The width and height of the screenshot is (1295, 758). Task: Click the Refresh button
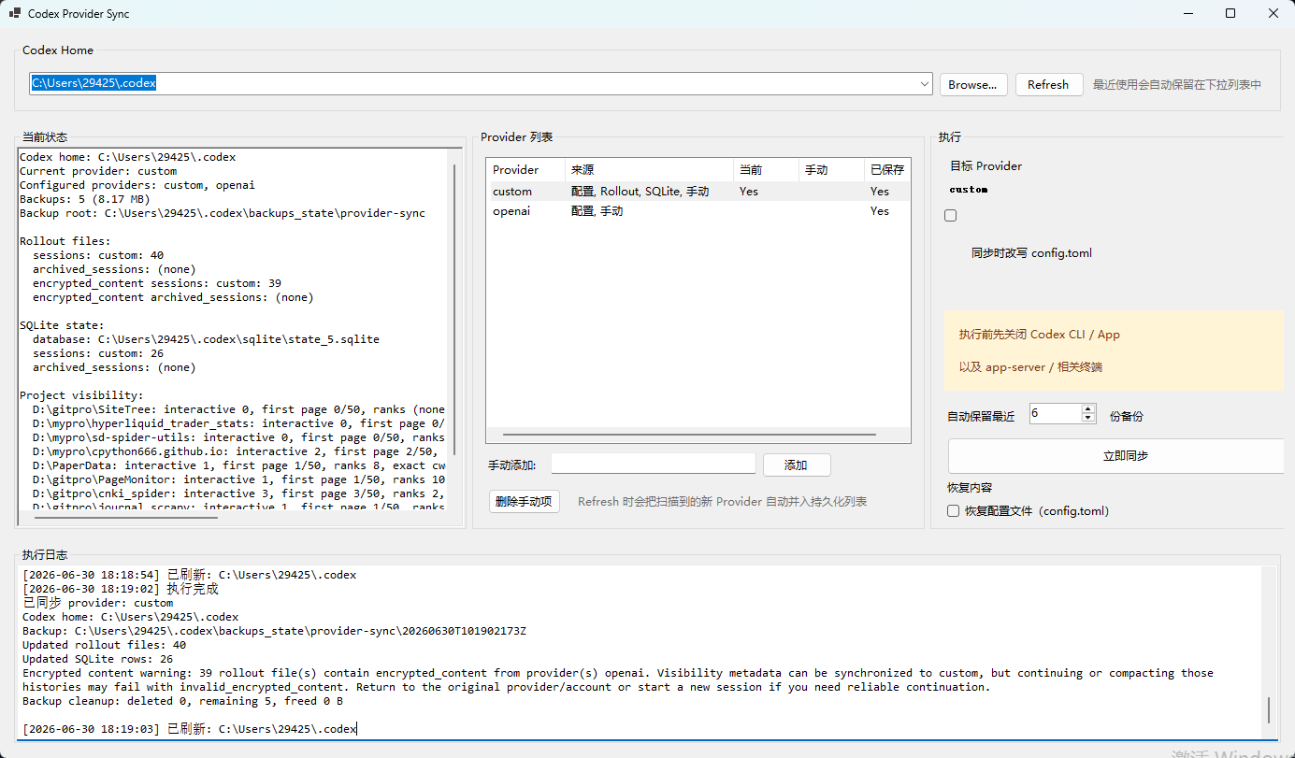pos(1048,84)
